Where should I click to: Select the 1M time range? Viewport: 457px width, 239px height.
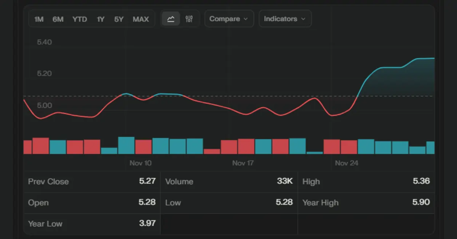(38, 19)
